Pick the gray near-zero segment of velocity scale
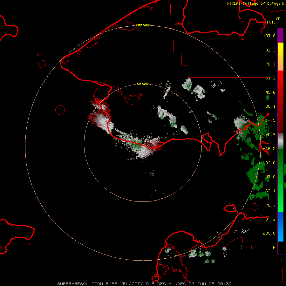 [x=281, y=141]
